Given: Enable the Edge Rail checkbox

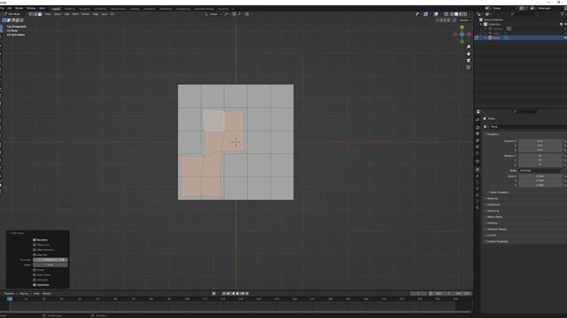Looking at the screenshot, I should [x=35, y=255].
